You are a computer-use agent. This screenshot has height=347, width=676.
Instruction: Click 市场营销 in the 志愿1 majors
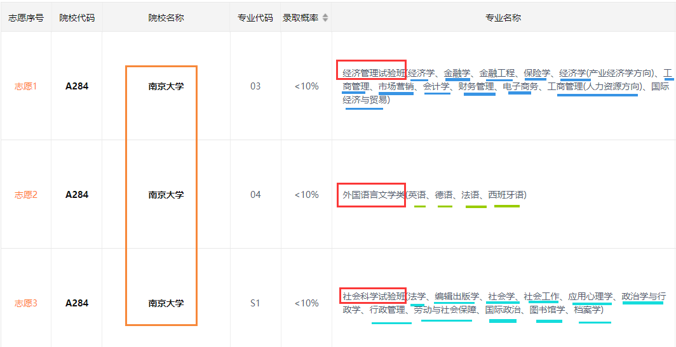(396, 86)
